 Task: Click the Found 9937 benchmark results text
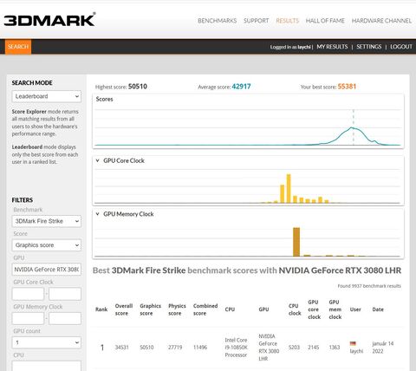click(x=369, y=286)
